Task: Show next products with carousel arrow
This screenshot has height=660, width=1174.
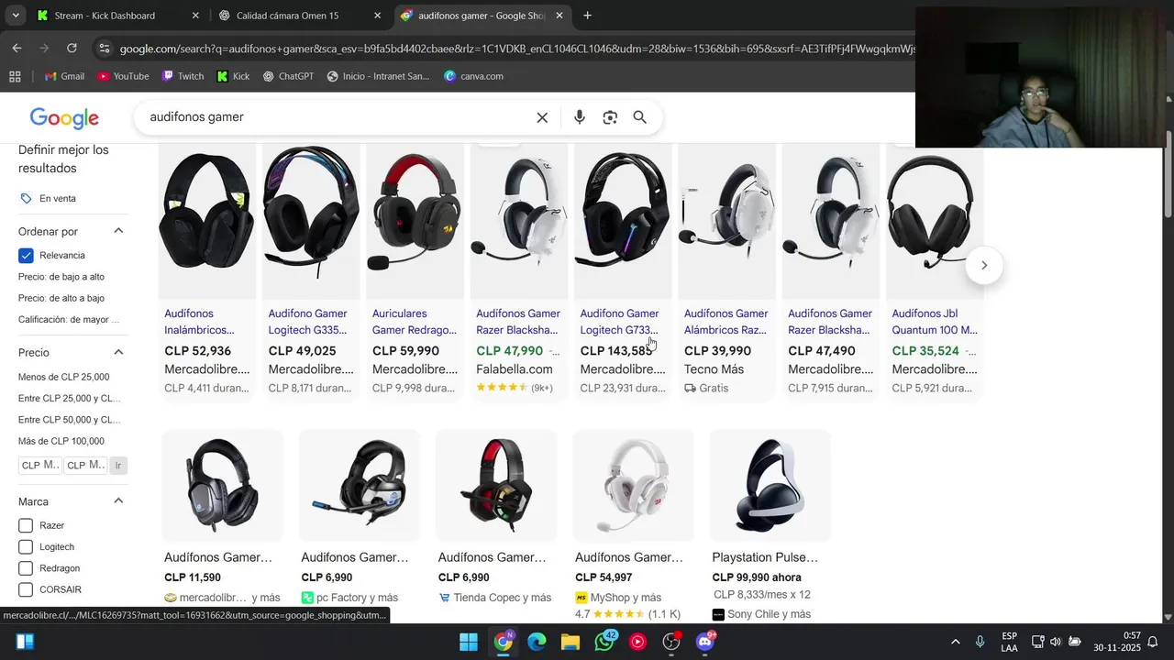Action: coord(983,265)
